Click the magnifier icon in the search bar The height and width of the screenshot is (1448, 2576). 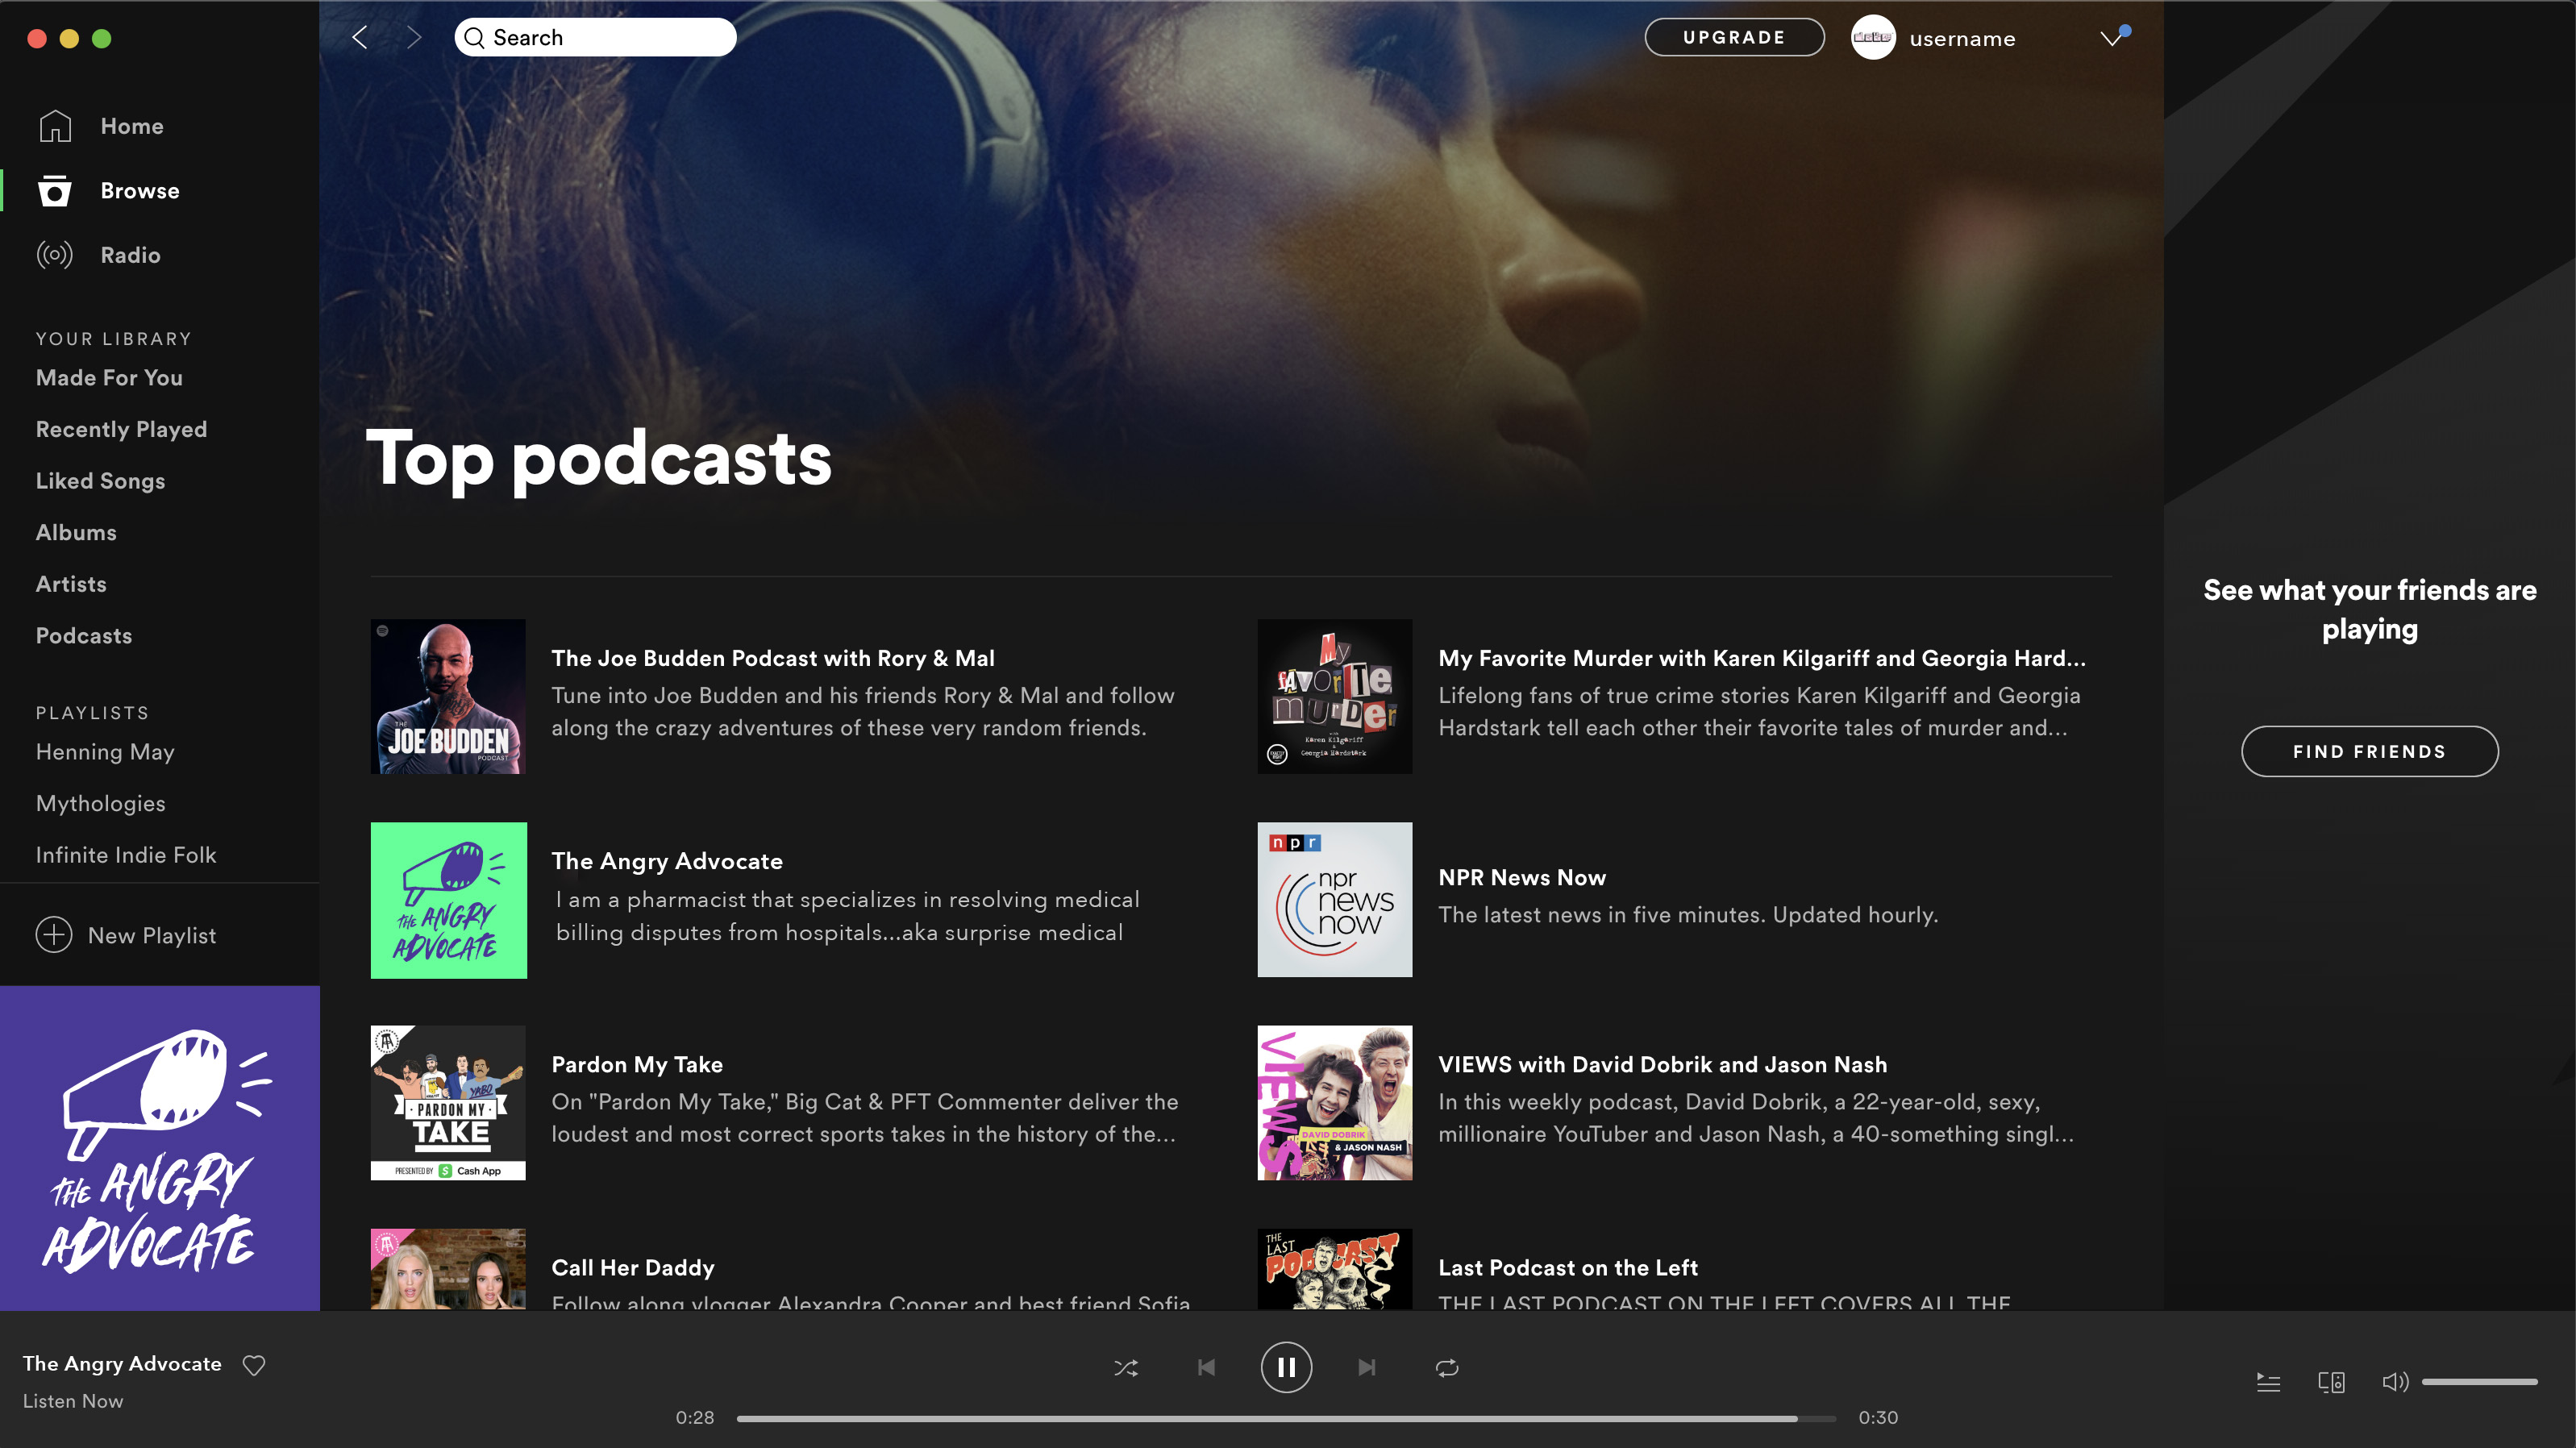[474, 38]
